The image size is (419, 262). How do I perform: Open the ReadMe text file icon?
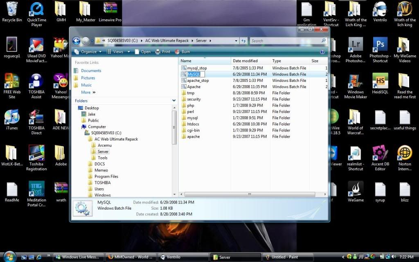tap(12, 192)
